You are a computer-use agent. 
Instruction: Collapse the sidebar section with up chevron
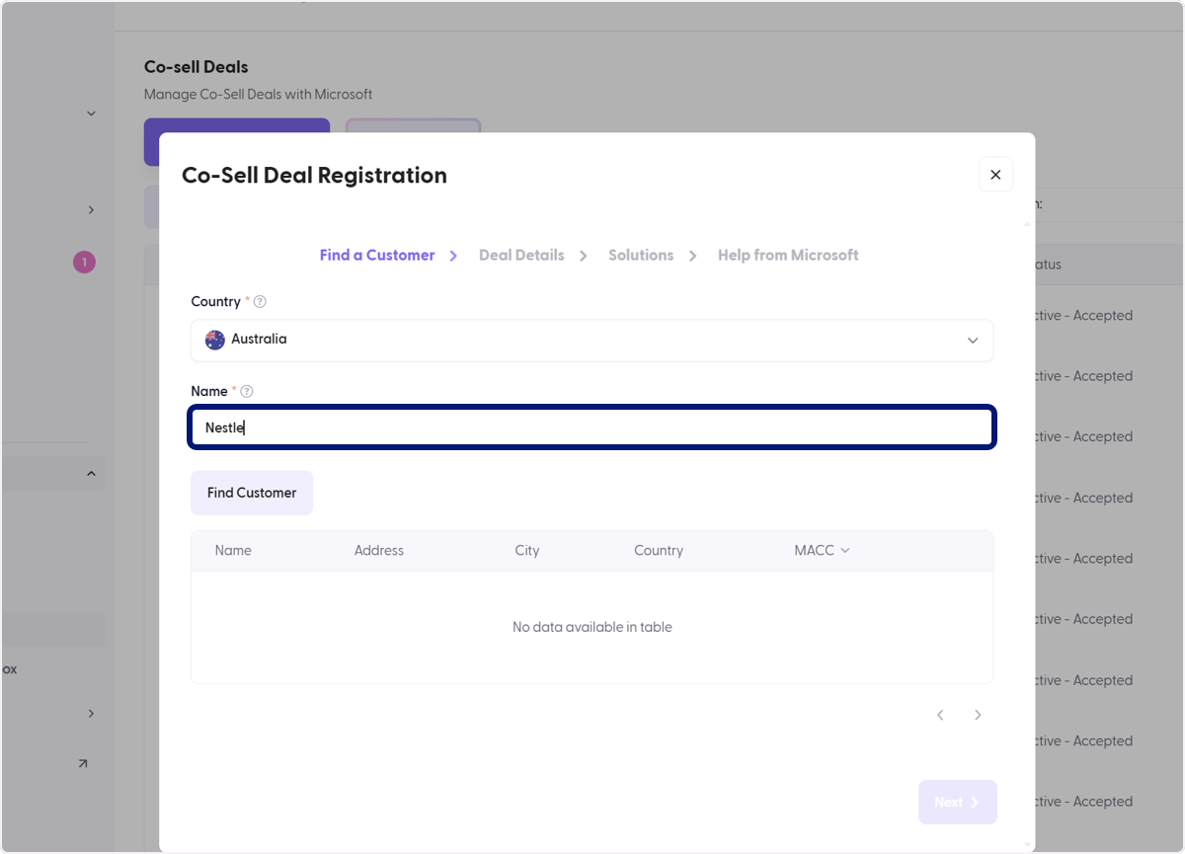coord(91,474)
